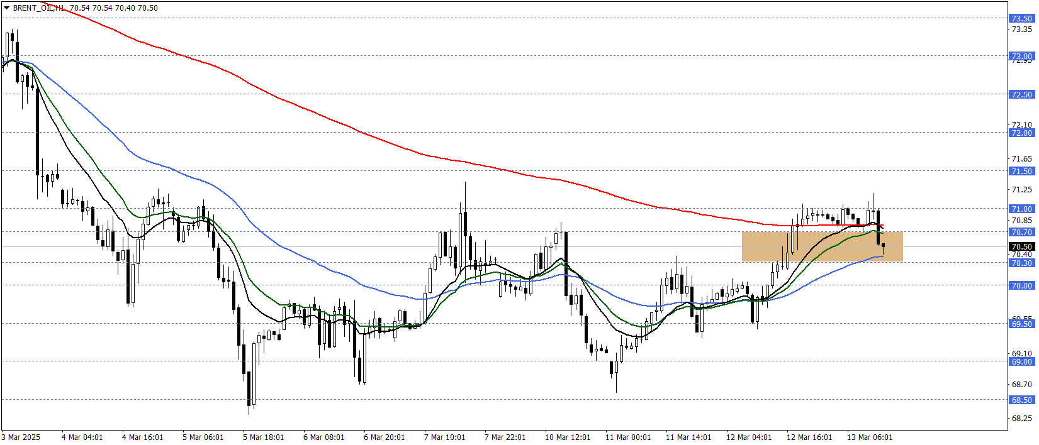Screen dimensions: 1039x445
Task: Click the 12 Mar 04:01 time label
Action: (749, 437)
